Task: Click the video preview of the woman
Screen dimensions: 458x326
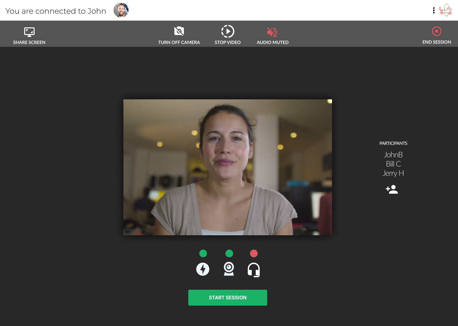Action: tap(228, 167)
